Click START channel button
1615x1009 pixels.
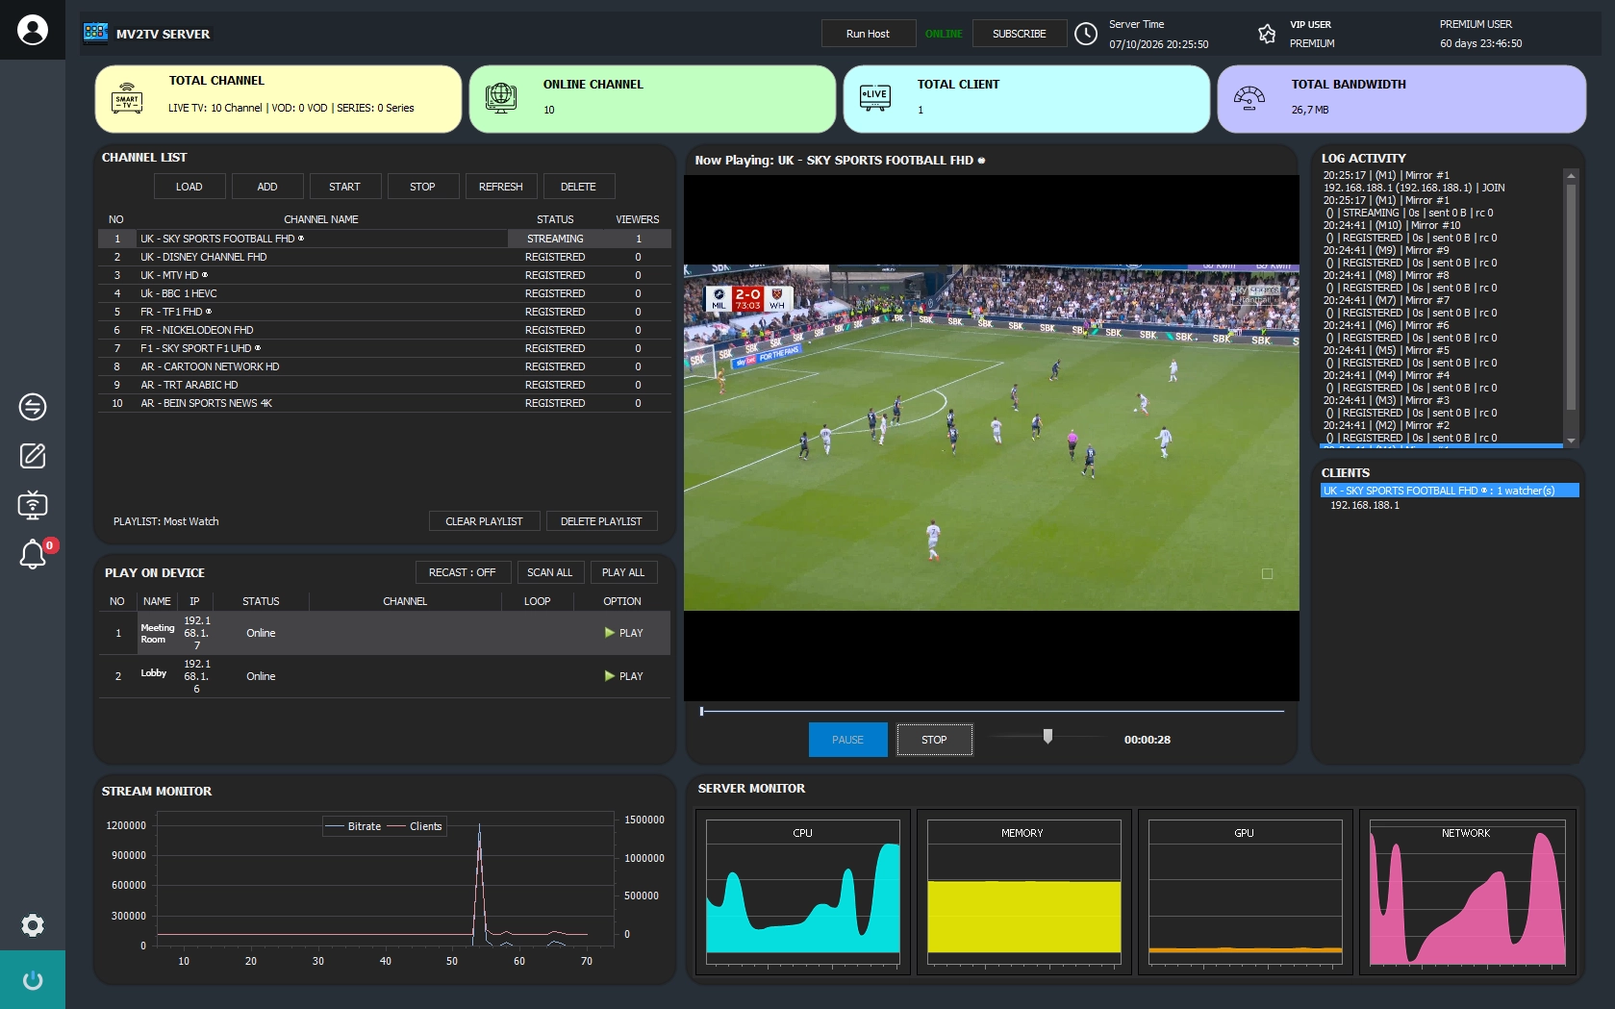tap(344, 187)
